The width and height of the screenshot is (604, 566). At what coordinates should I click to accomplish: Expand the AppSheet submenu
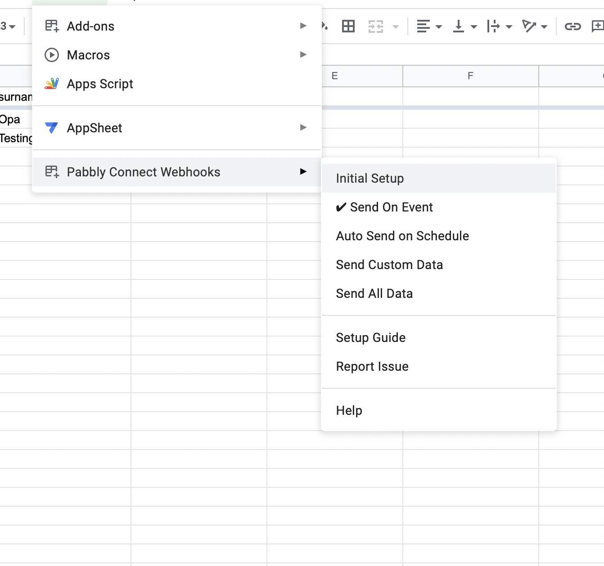pos(177,128)
